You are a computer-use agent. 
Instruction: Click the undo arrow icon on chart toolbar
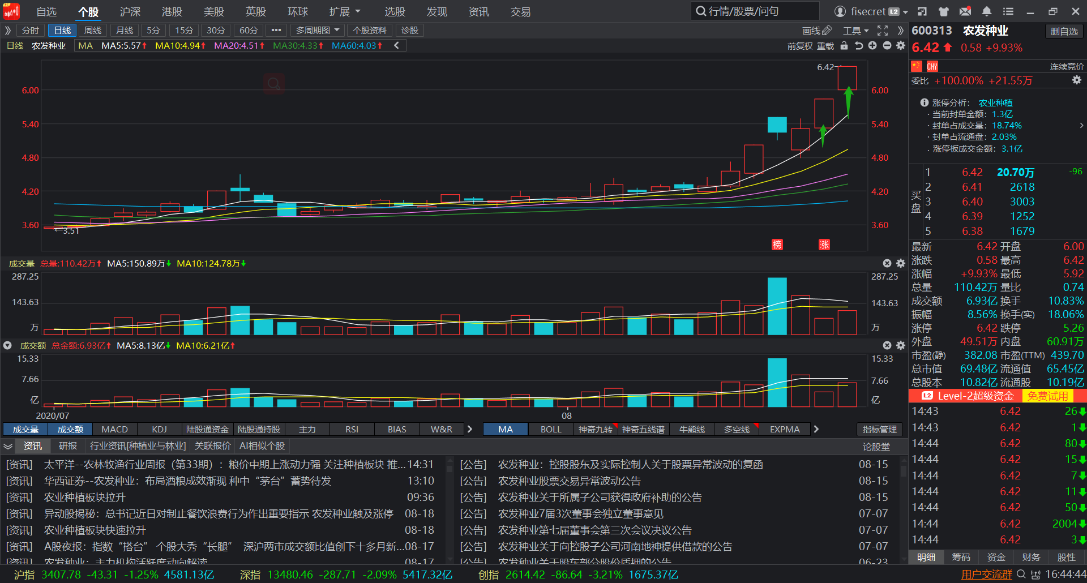(859, 46)
